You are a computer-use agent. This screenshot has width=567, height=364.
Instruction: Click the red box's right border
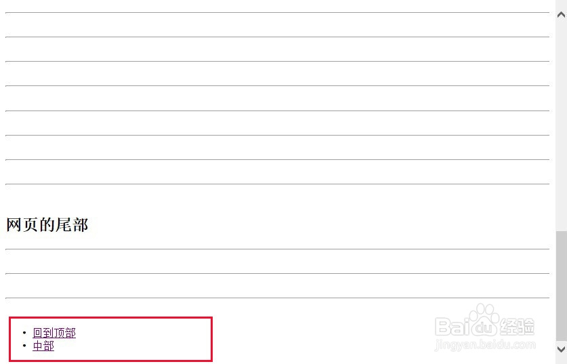click(212, 339)
